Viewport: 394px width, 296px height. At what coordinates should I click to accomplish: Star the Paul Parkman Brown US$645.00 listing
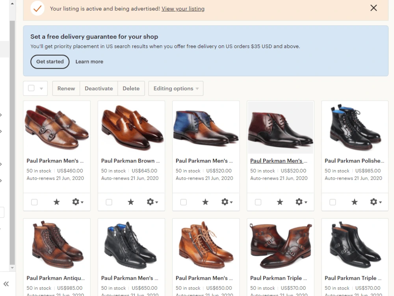(131, 202)
